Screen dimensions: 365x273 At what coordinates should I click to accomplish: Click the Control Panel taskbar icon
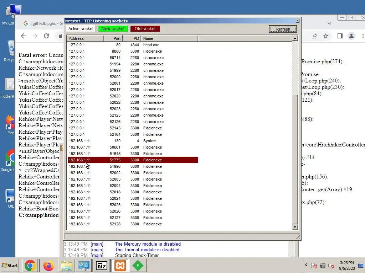click(83, 266)
